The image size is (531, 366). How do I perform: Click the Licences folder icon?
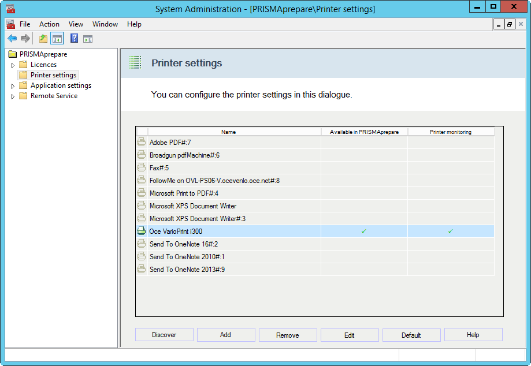tap(23, 65)
